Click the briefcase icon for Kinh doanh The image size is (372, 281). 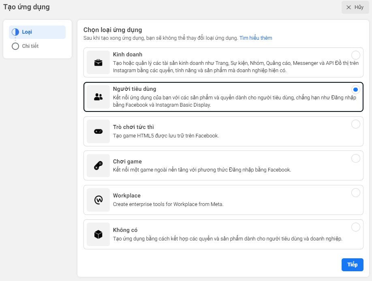pyautogui.click(x=98, y=62)
